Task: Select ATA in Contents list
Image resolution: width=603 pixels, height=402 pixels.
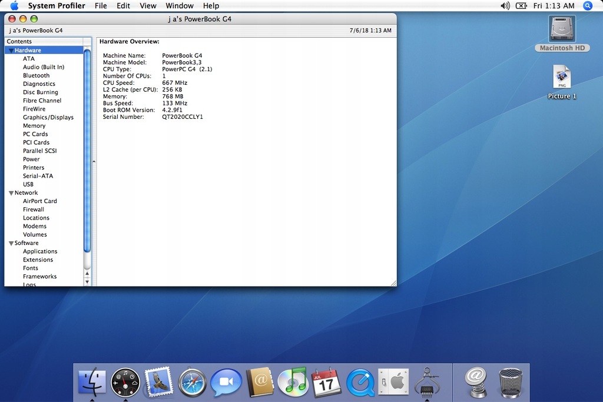Action: click(29, 58)
